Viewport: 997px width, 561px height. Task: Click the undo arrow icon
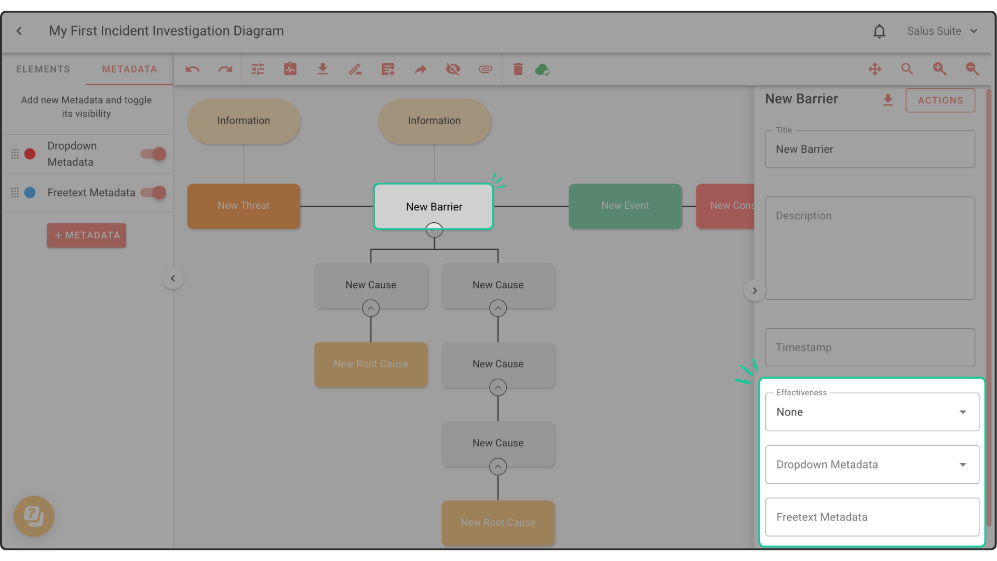[192, 69]
